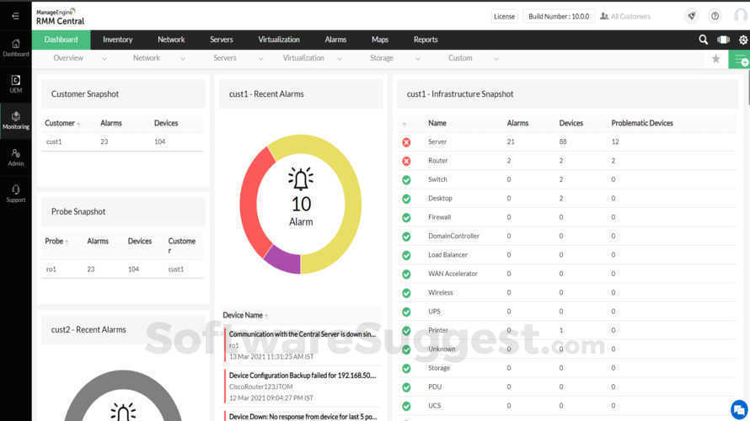The height and width of the screenshot is (421, 750).
Task: Click green status icon for Firewall
Action: point(406,218)
